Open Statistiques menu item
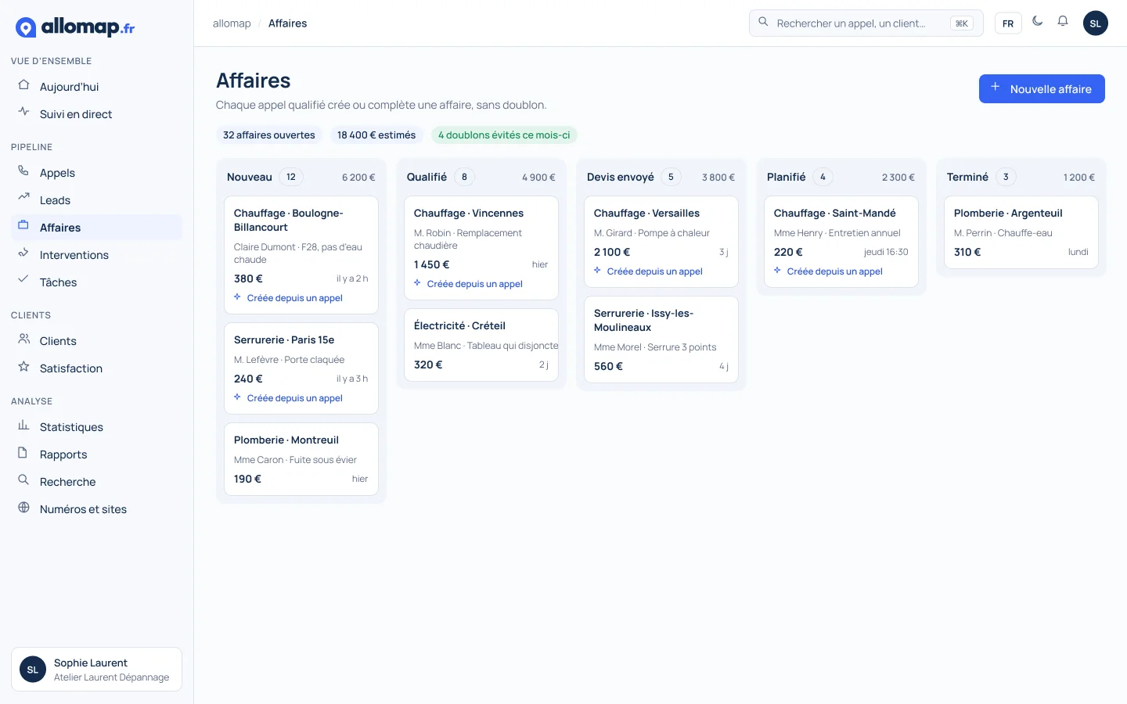This screenshot has width=1127, height=704. (x=96, y=427)
